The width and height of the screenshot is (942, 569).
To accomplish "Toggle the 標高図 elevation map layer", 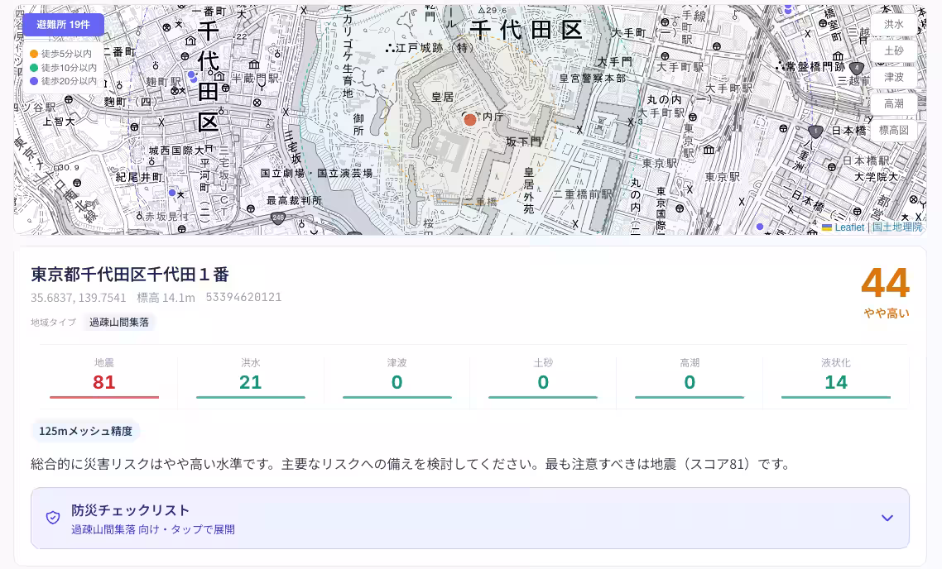I will (x=893, y=130).
